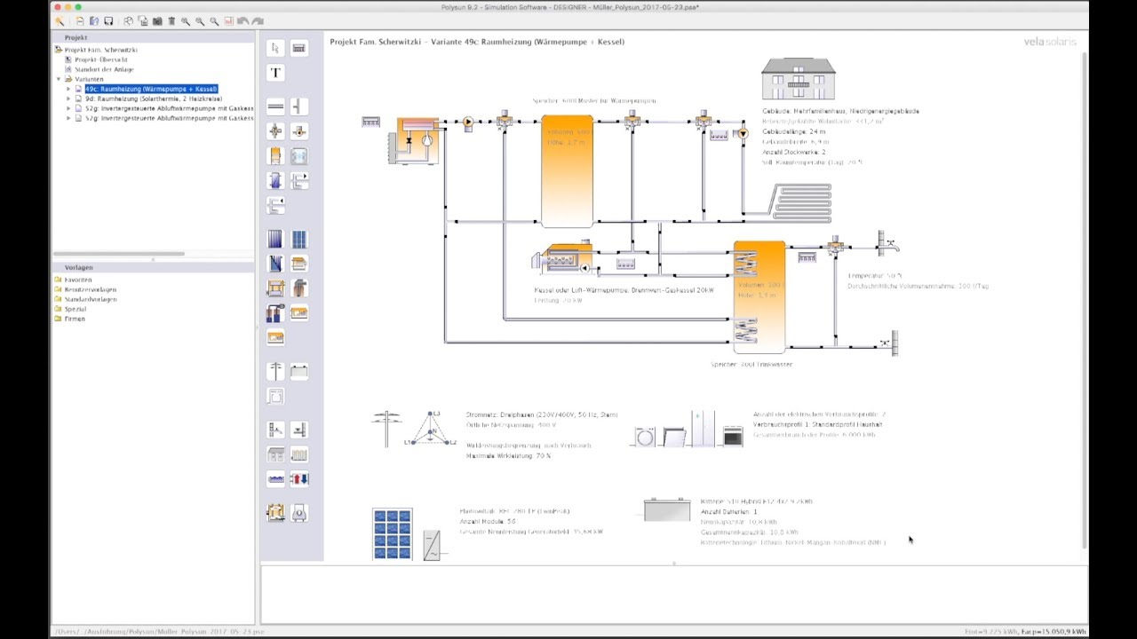
Task: Select variant 49c: Raumheizung (Wärmepumpe + Kessel)
Action: [151, 89]
